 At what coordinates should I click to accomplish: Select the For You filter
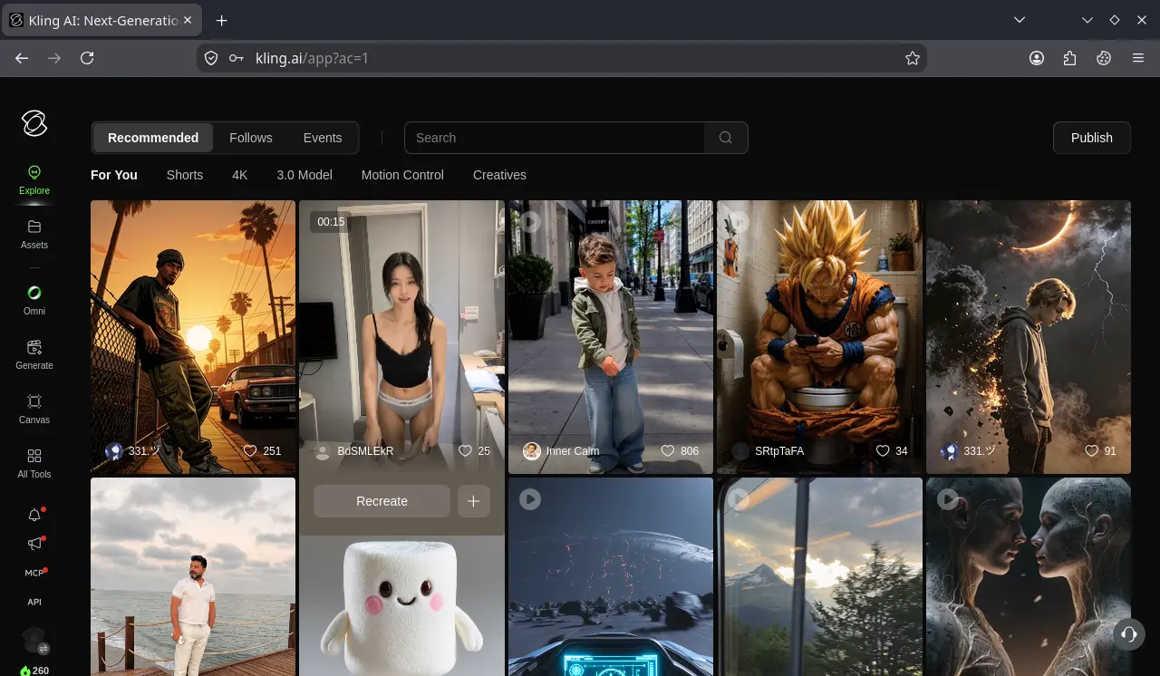[x=114, y=175]
